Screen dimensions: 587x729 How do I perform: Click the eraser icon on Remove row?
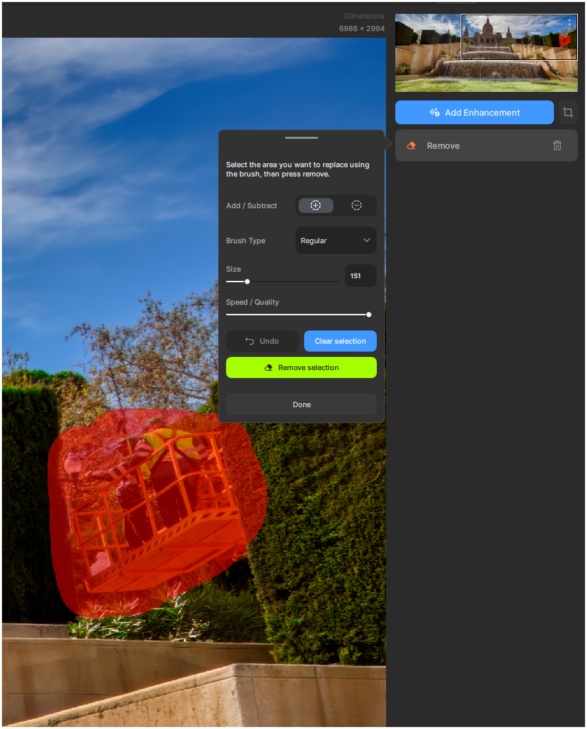tap(411, 145)
